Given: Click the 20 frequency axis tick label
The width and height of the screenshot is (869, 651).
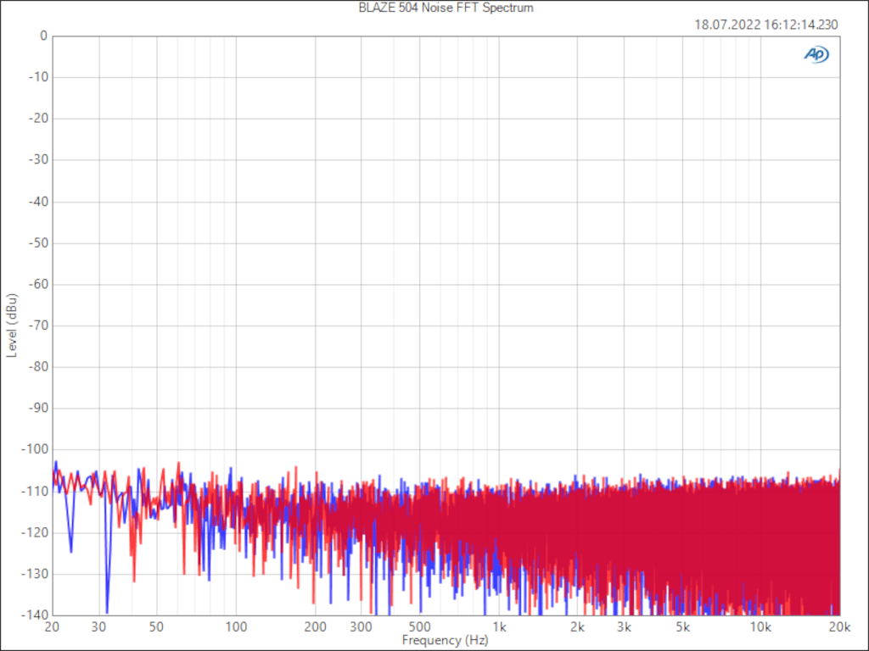Looking at the screenshot, I should coord(52,627).
